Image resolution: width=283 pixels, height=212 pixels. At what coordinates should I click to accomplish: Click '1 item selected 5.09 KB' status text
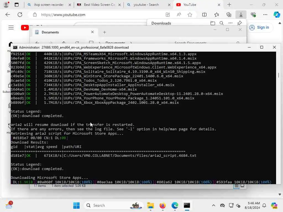[69, 186]
